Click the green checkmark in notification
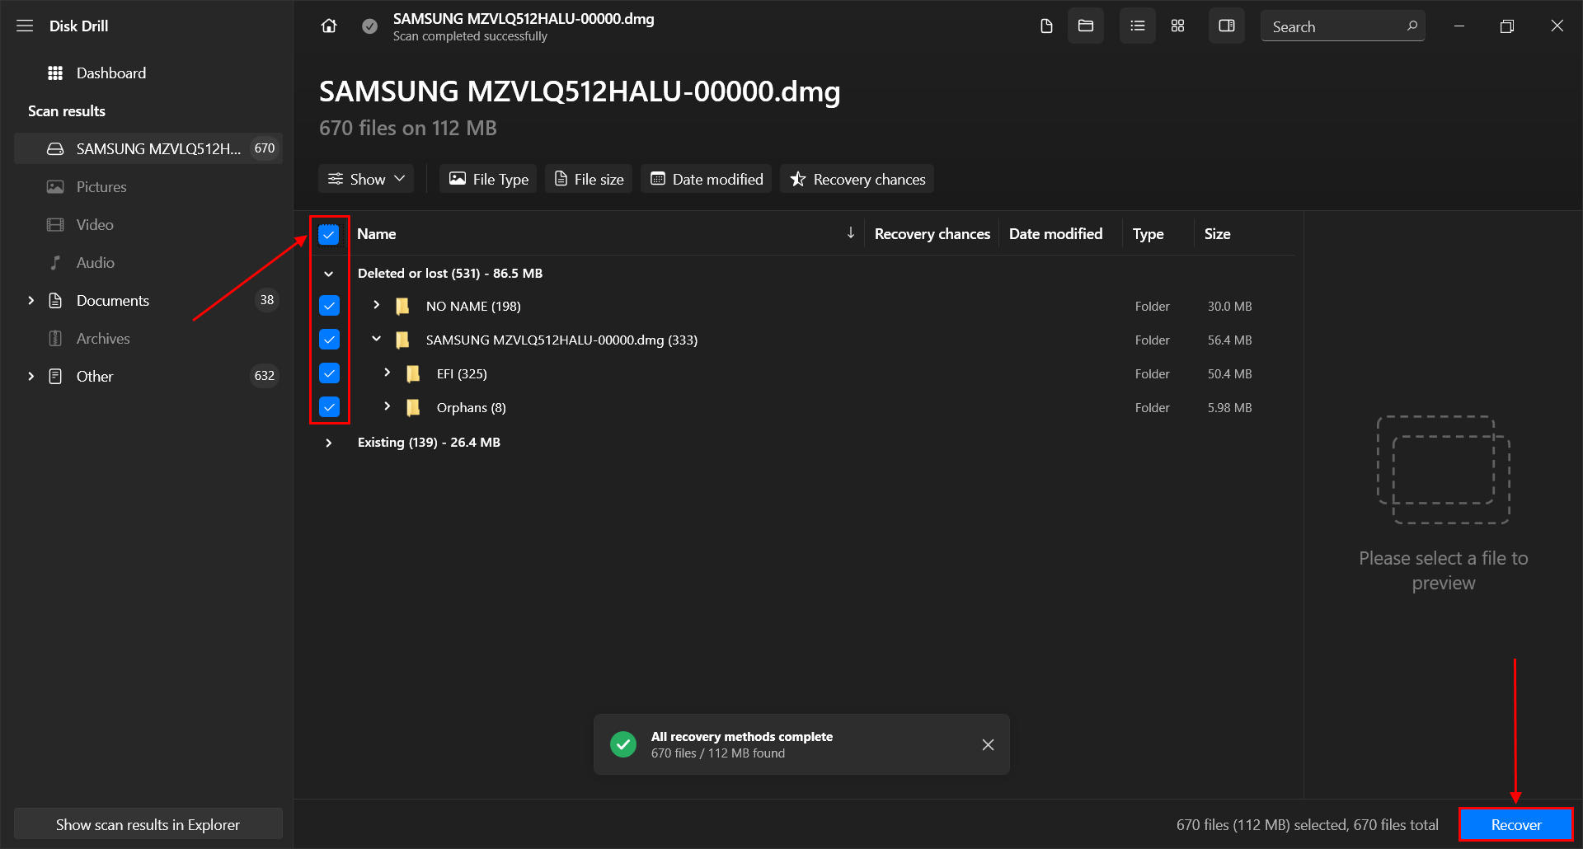Screen dimensions: 1583x849 [x=623, y=744]
